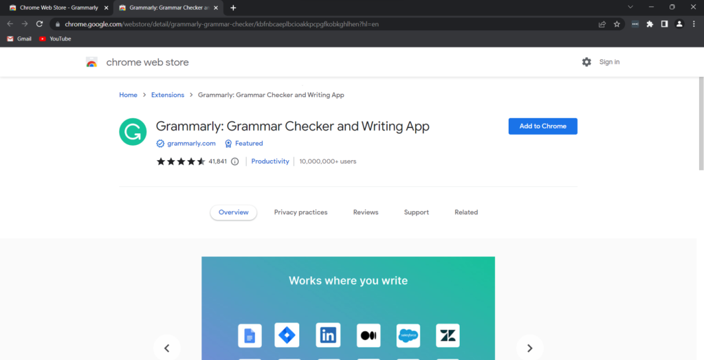Image resolution: width=704 pixels, height=360 pixels.
Task: Close the first Chrome Web Store tab
Action: tap(107, 8)
